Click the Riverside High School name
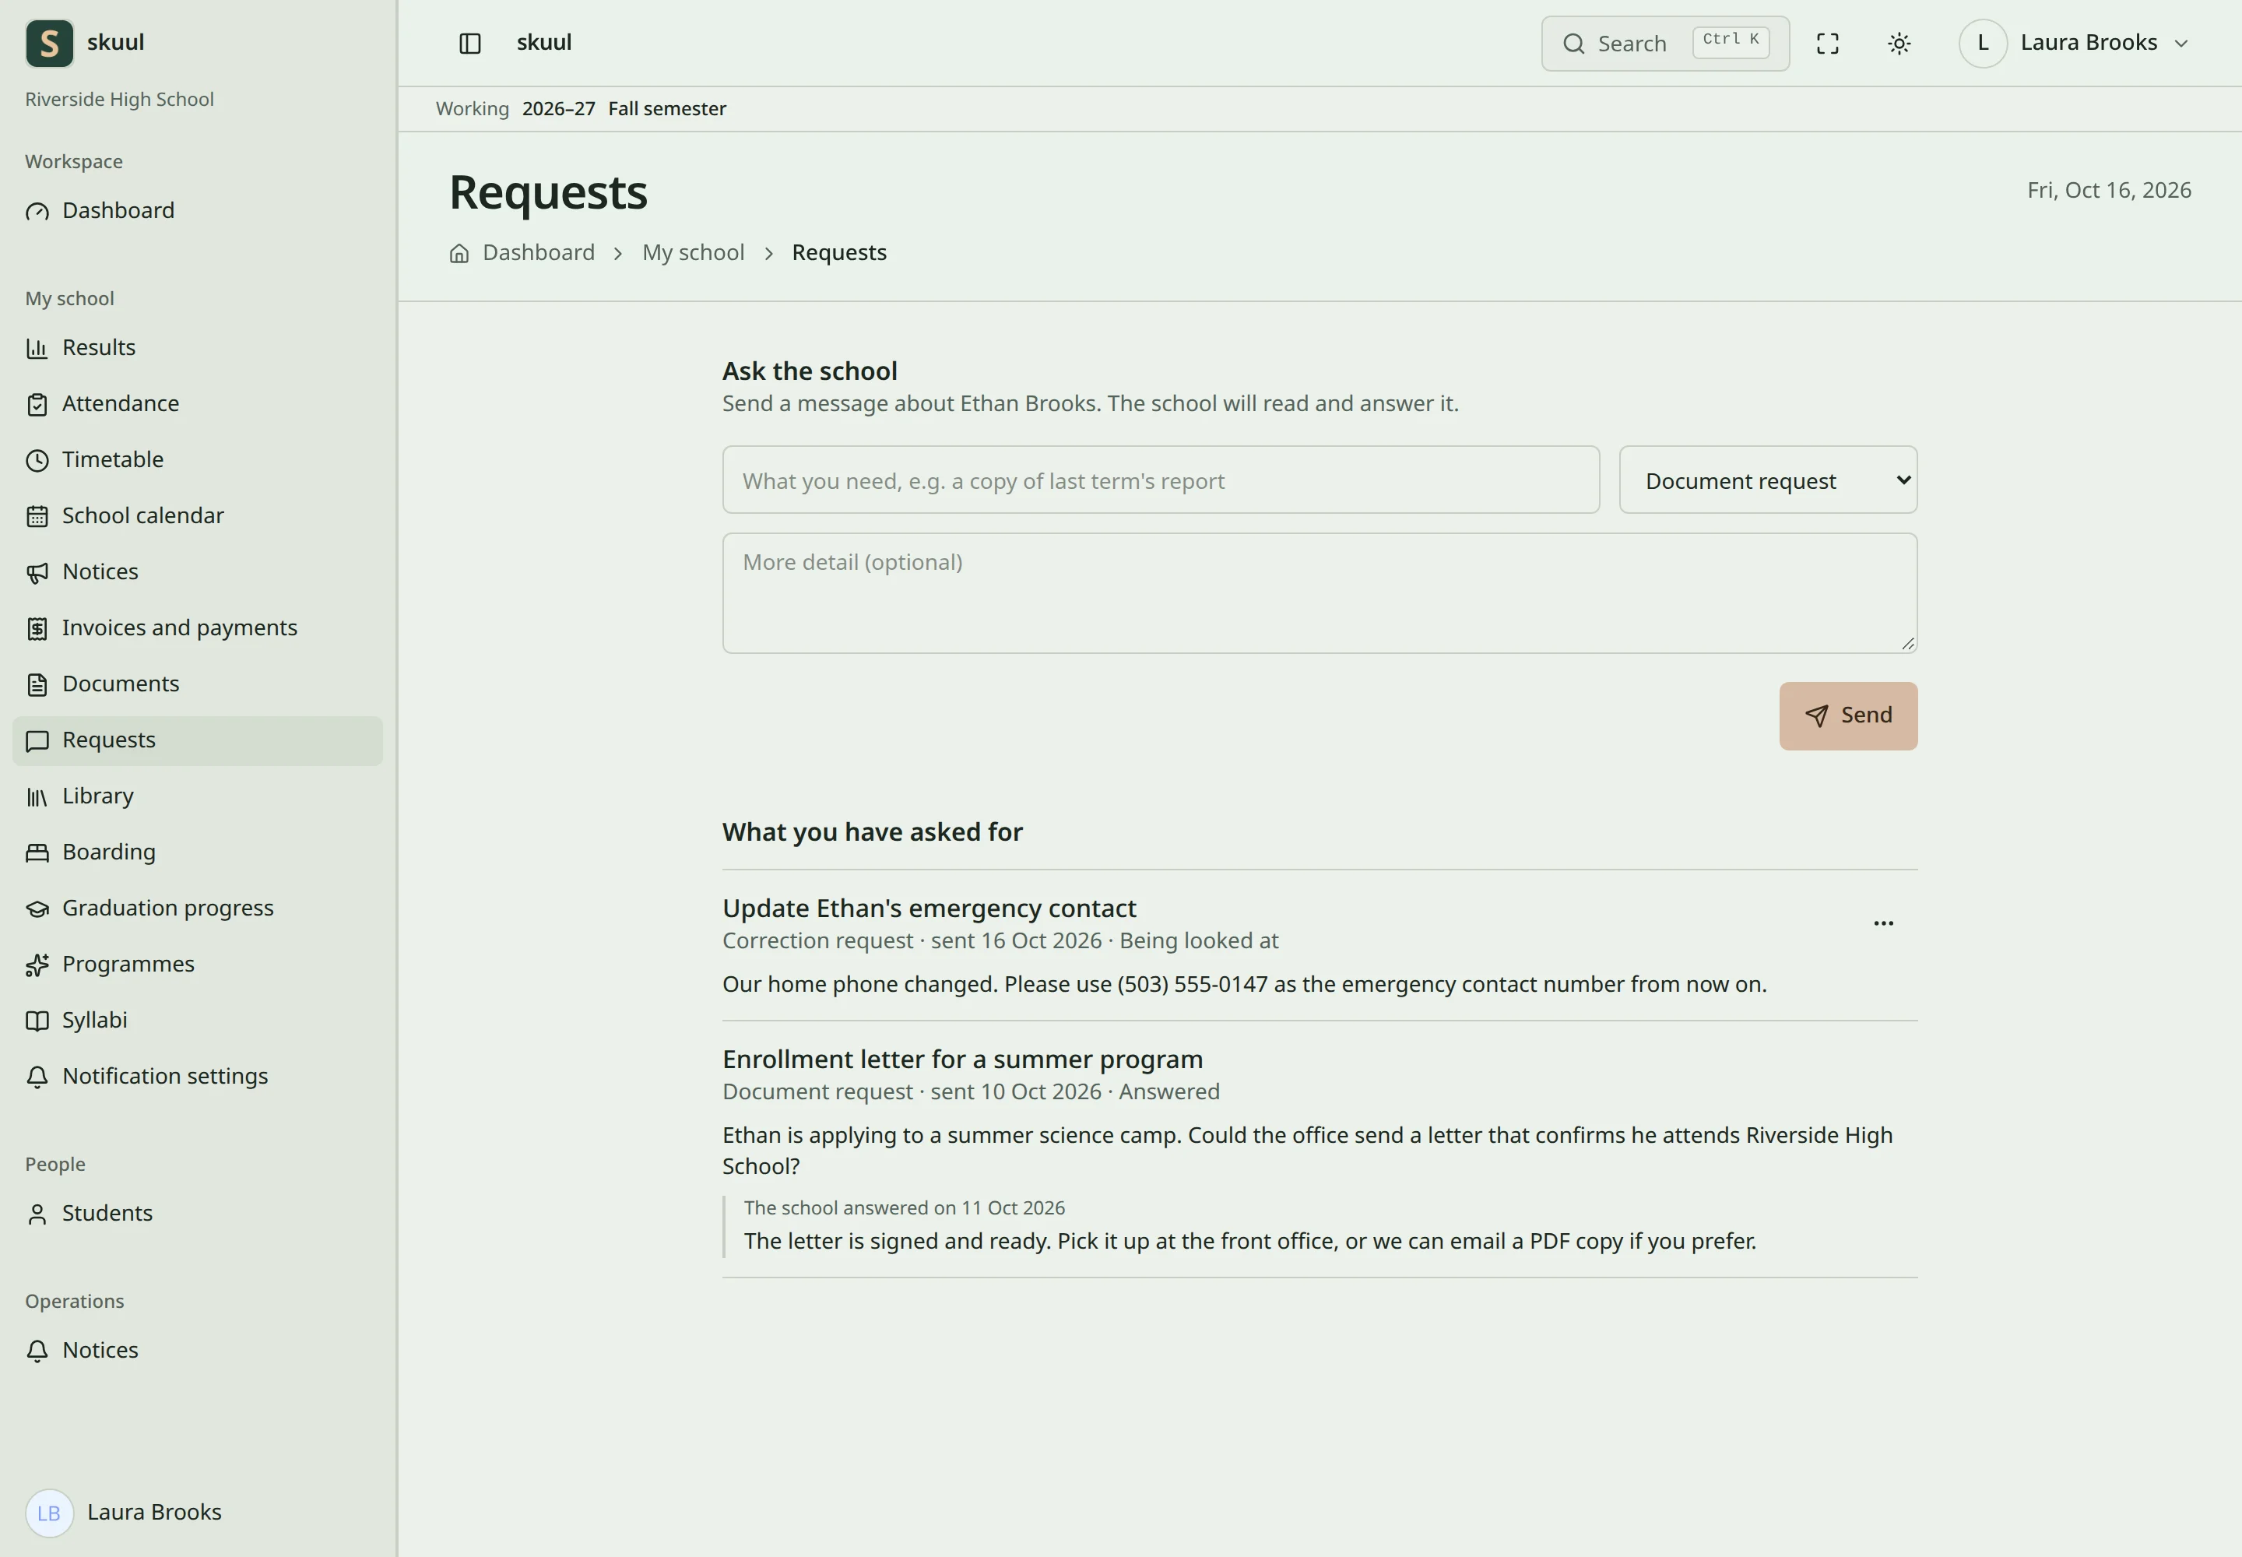This screenshot has height=1557, width=2242. point(119,100)
